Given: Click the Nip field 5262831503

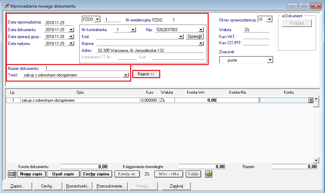Looking at the screenshot, I should click(177, 30).
